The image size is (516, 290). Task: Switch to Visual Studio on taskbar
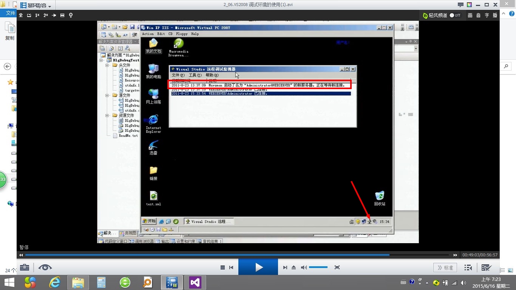(x=195, y=282)
